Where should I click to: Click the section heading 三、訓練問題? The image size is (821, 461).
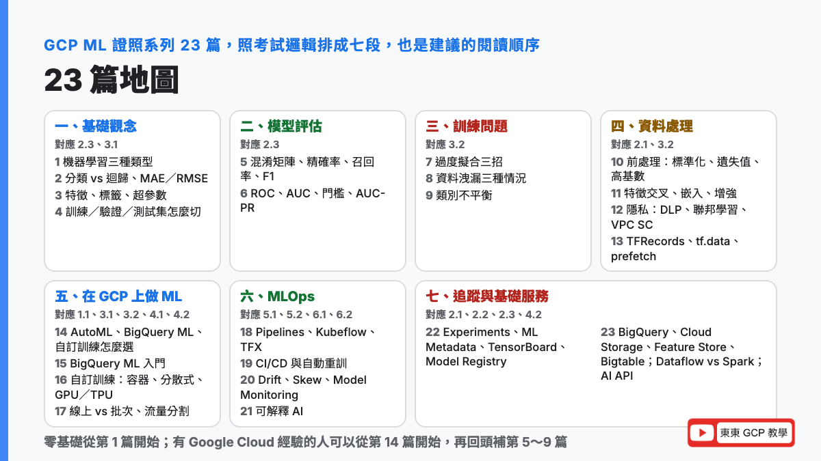click(467, 126)
